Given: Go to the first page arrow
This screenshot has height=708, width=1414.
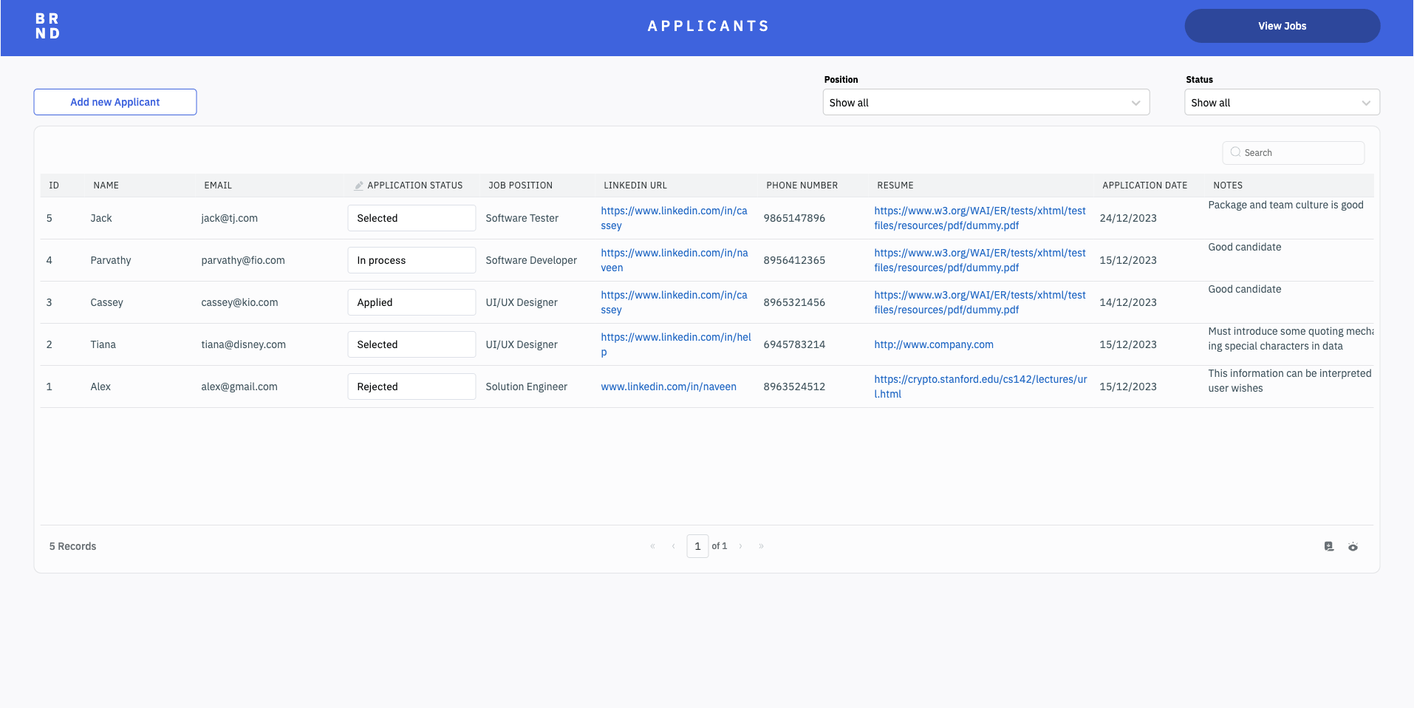Looking at the screenshot, I should (x=652, y=546).
